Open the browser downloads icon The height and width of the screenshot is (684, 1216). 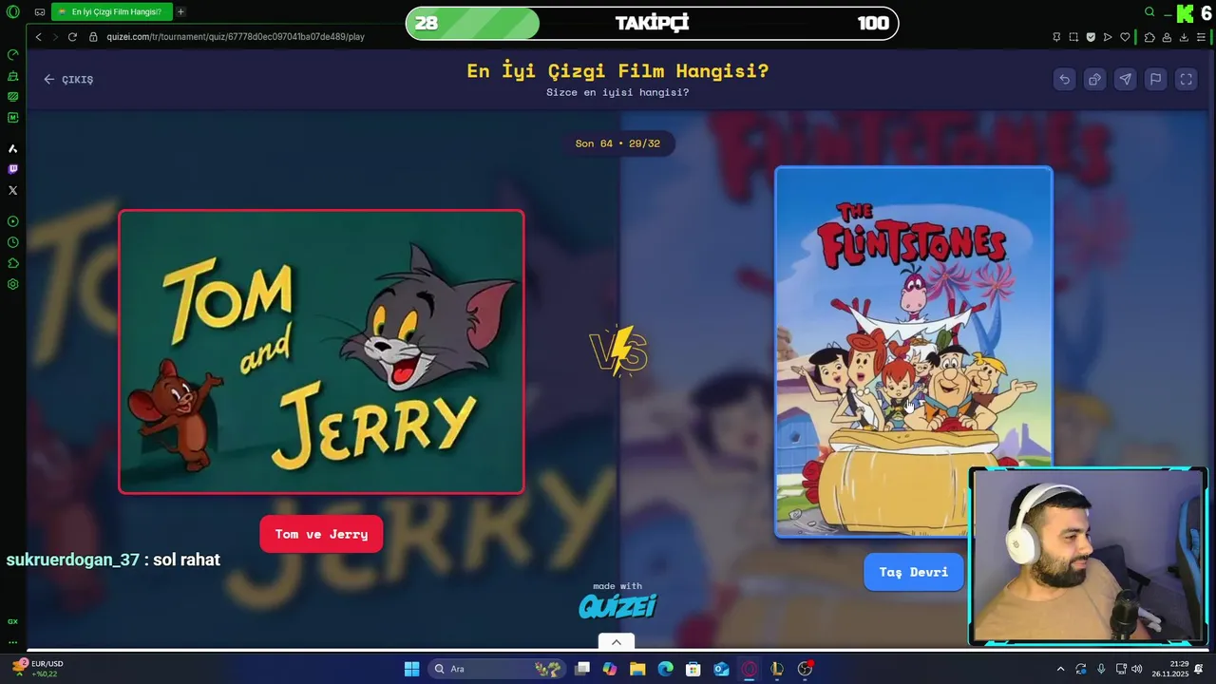(x=1184, y=37)
